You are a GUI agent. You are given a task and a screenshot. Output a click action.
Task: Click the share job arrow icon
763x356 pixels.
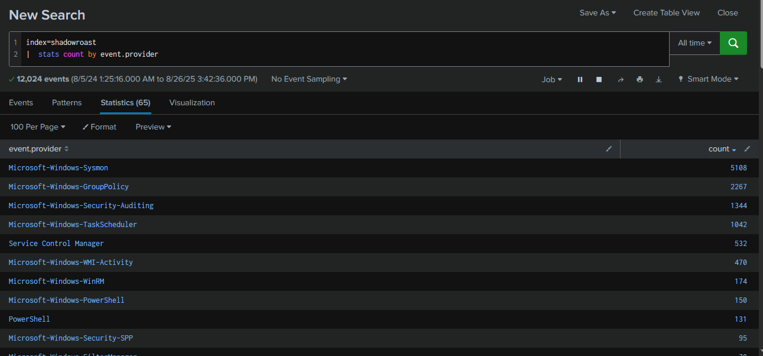(620, 79)
